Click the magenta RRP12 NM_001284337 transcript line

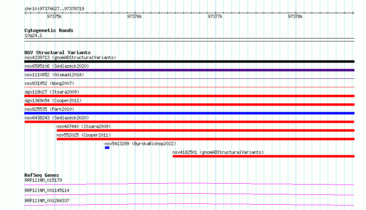pos(189,204)
